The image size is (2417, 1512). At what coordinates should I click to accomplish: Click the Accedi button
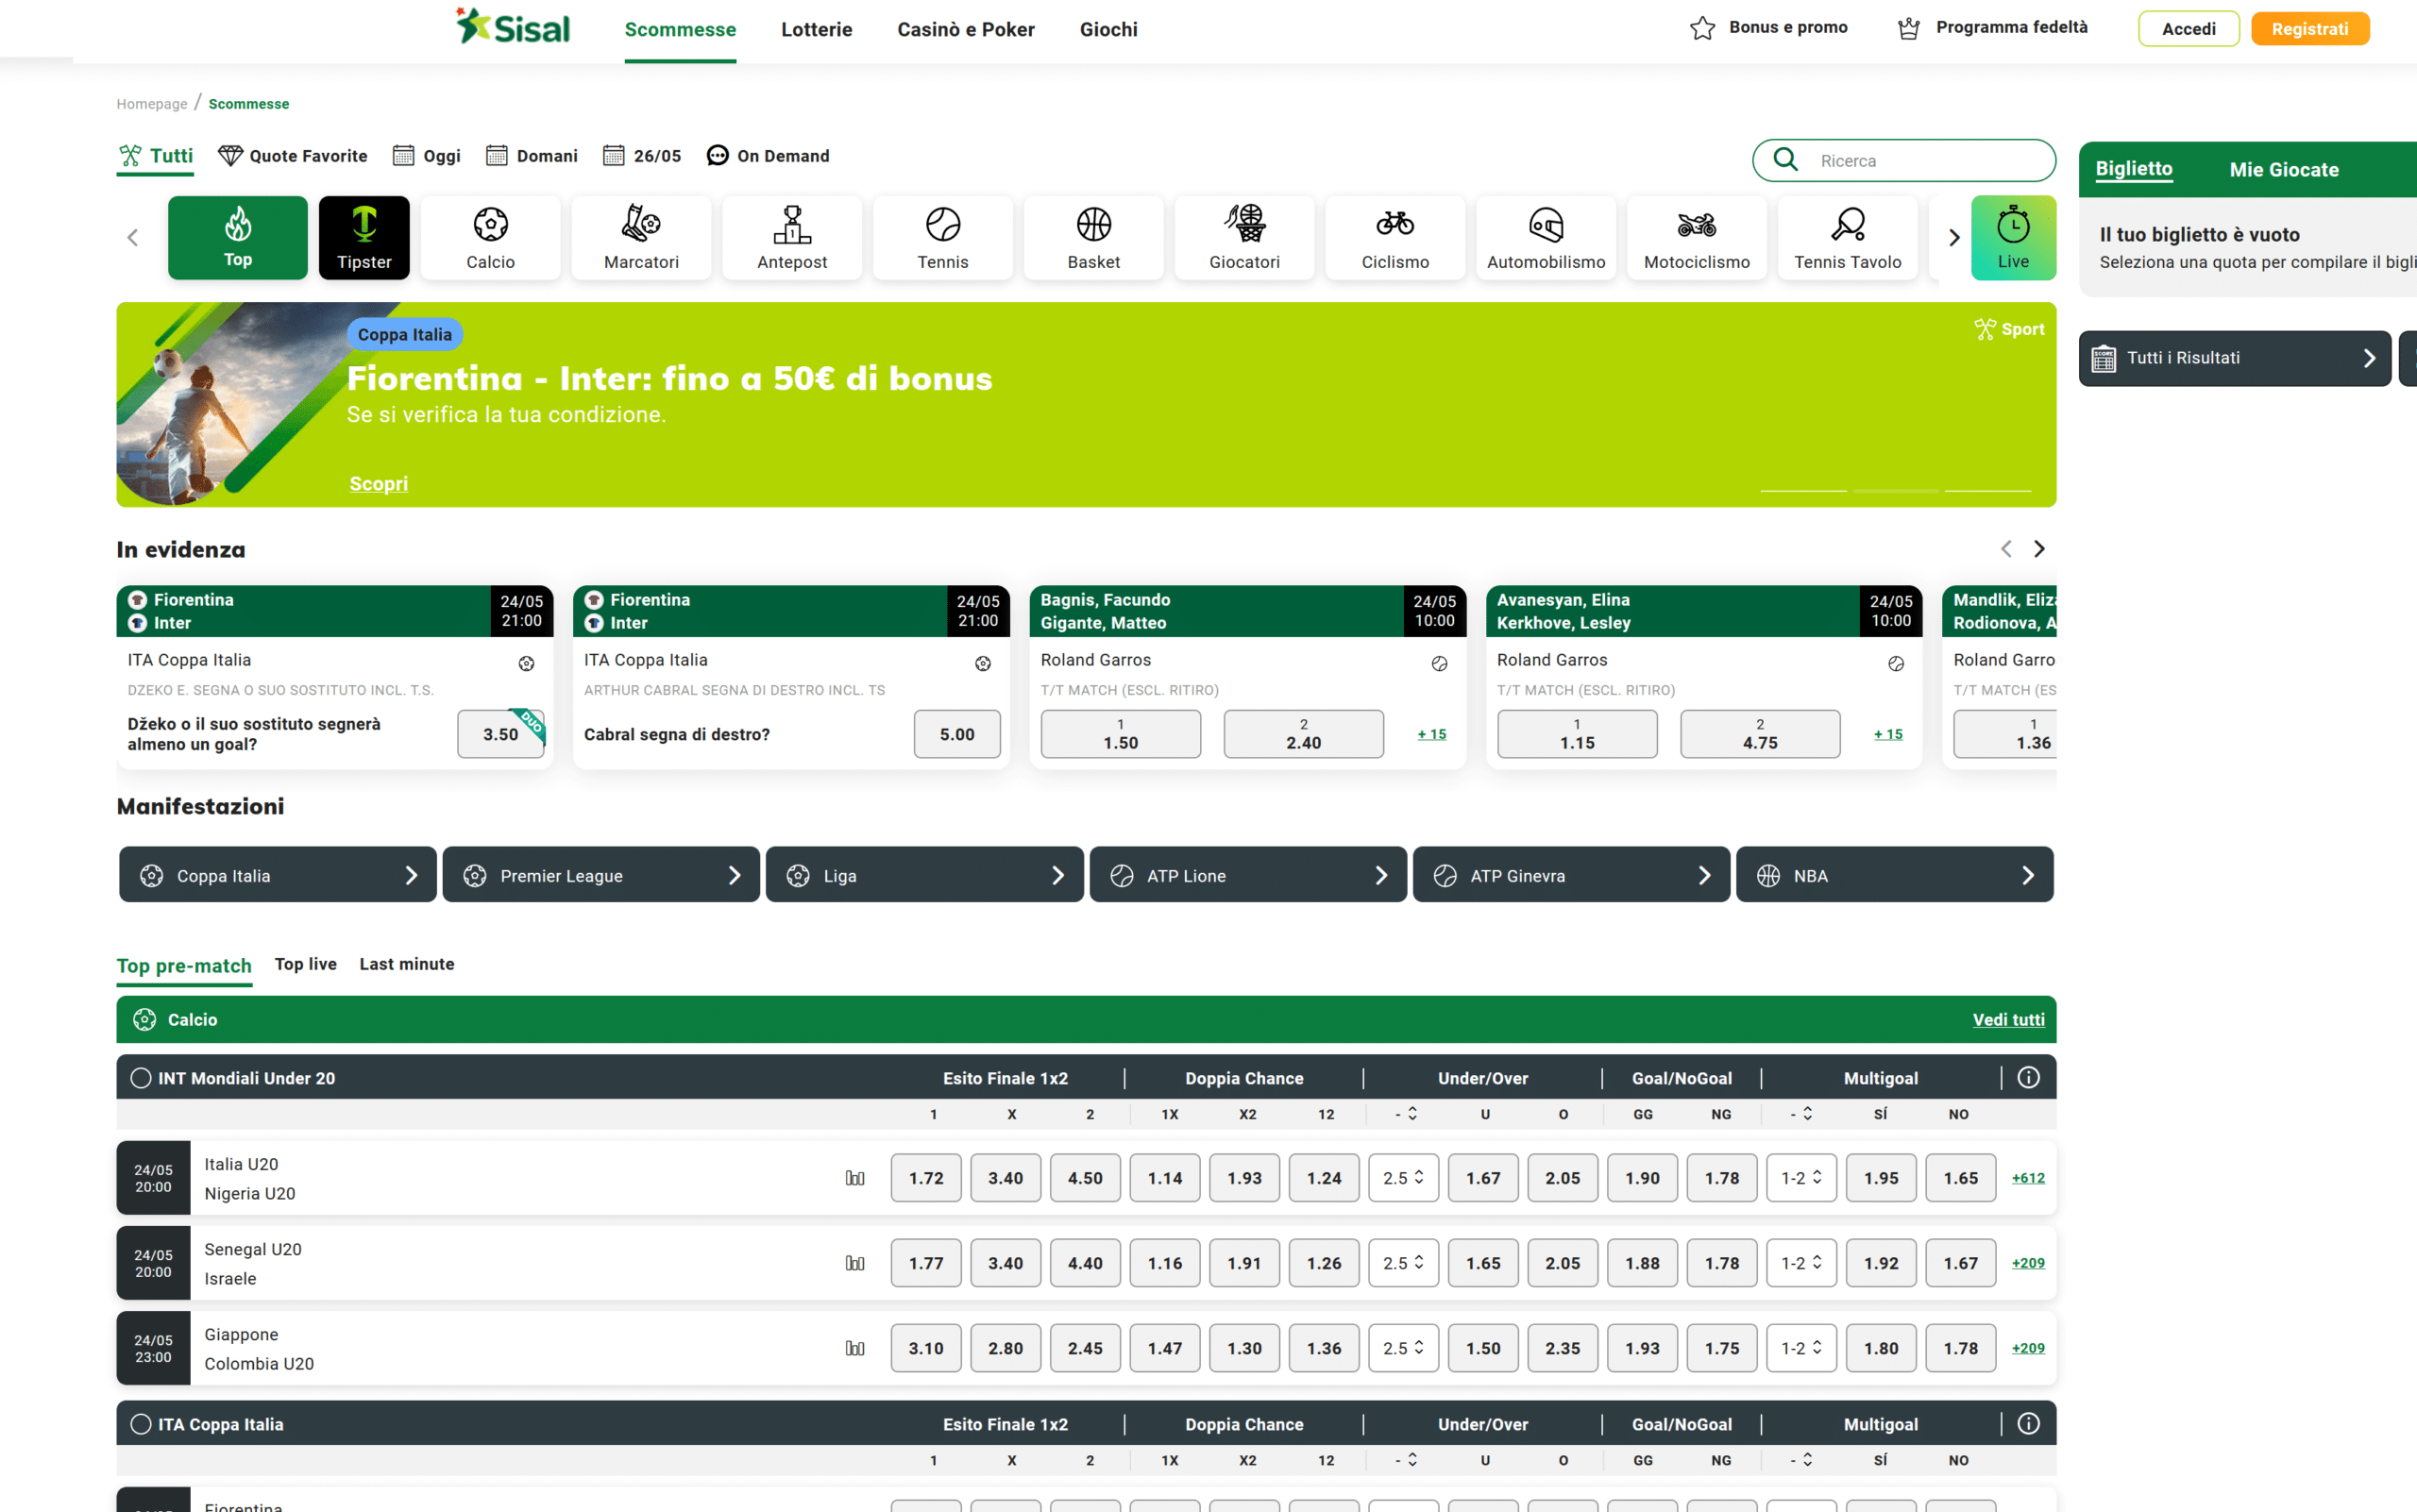coord(2188,29)
